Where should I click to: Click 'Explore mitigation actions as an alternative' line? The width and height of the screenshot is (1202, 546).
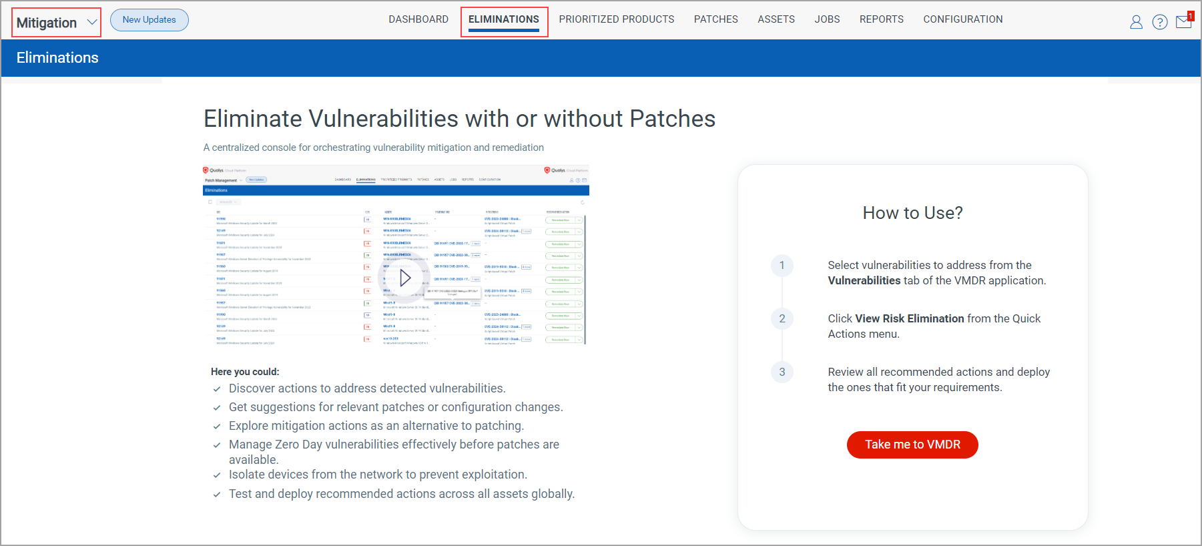click(376, 426)
